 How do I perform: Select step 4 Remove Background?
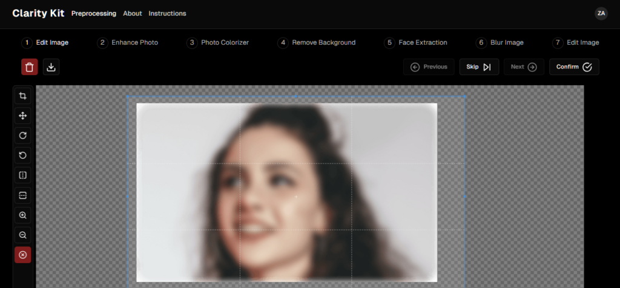pyautogui.click(x=317, y=43)
